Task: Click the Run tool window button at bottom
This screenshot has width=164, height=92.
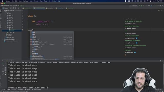Action: (8, 89)
